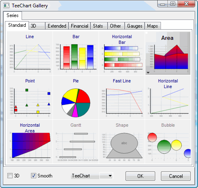Select the Line chart series thumbnail
Viewport: 198px width, 188px height.
tap(30, 53)
